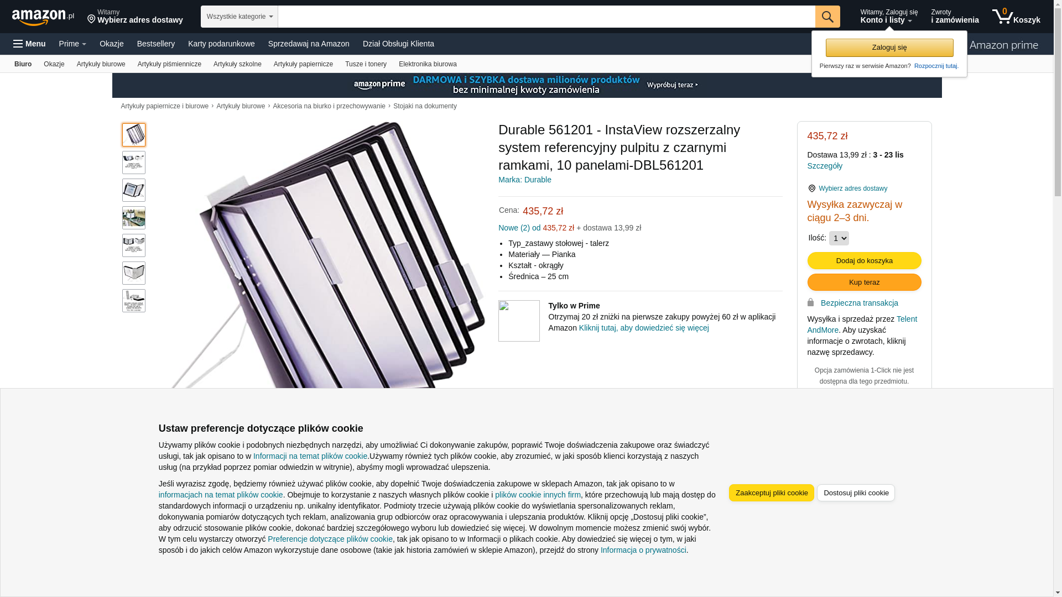Click into the search text field

coord(546,17)
